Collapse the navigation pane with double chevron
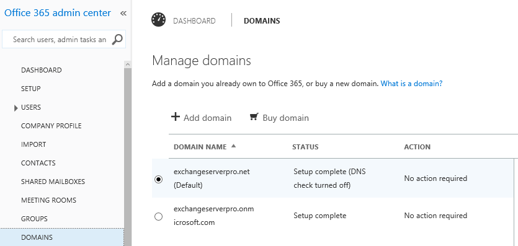This screenshot has height=246, width=518. [x=123, y=13]
